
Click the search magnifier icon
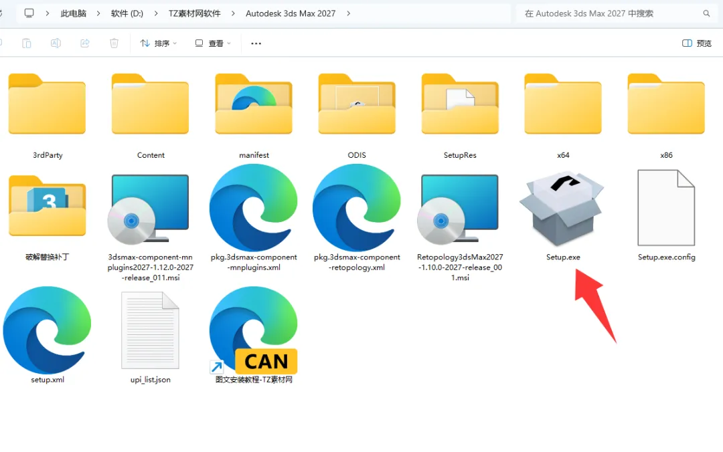click(x=706, y=13)
